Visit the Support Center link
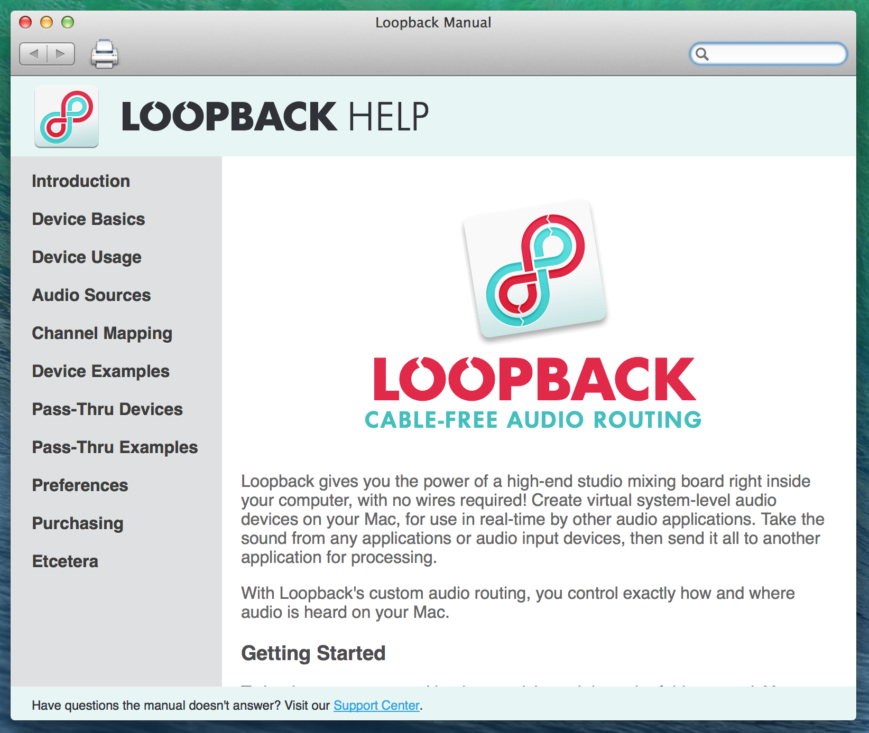The height and width of the screenshot is (733, 869). pyautogui.click(x=376, y=706)
